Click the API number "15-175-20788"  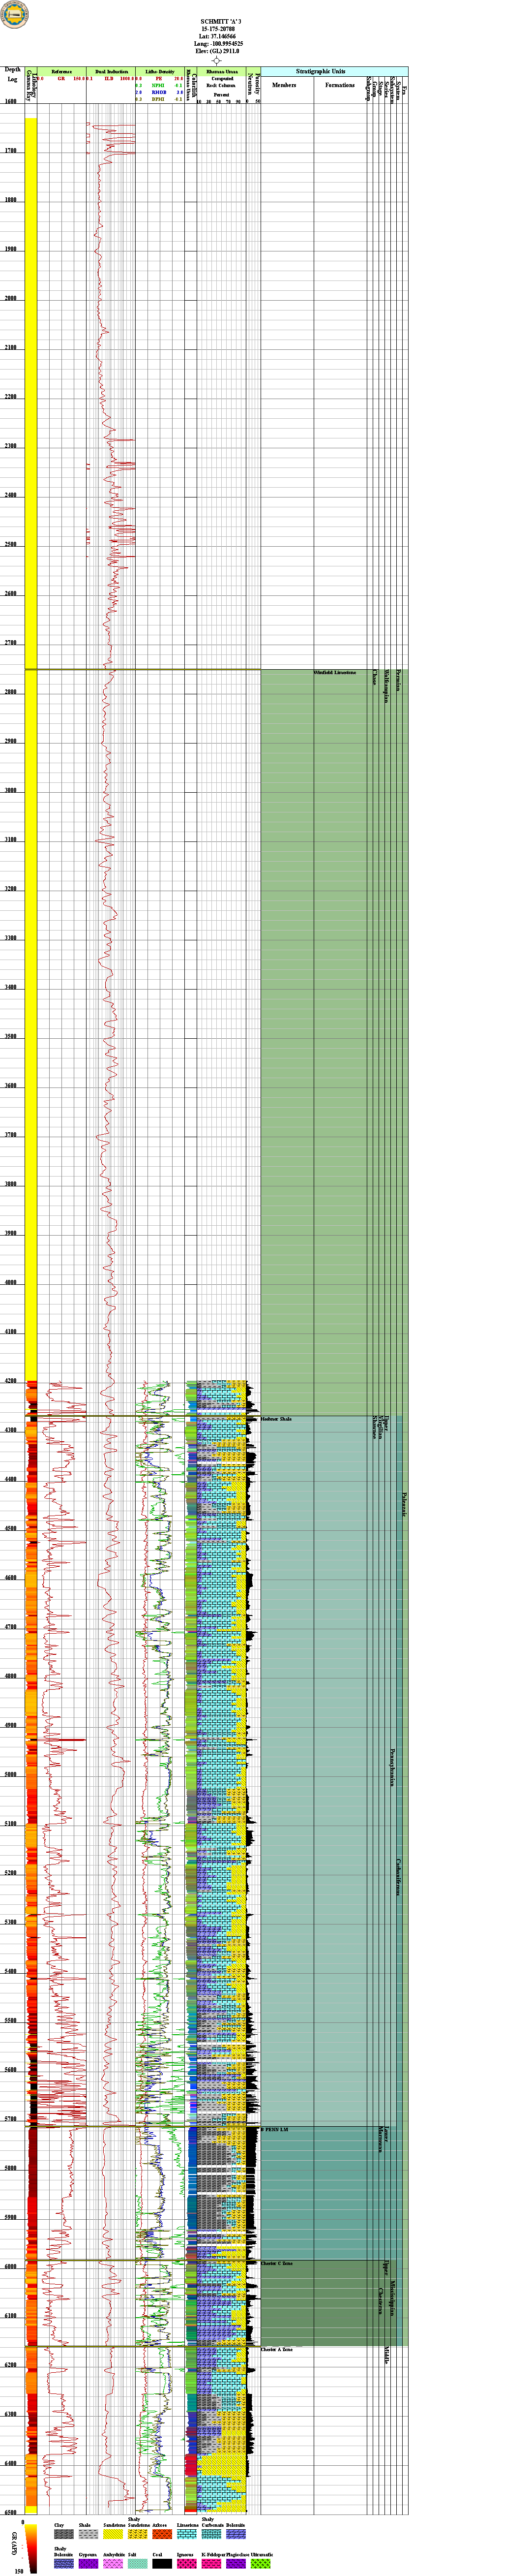tap(218, 28)
